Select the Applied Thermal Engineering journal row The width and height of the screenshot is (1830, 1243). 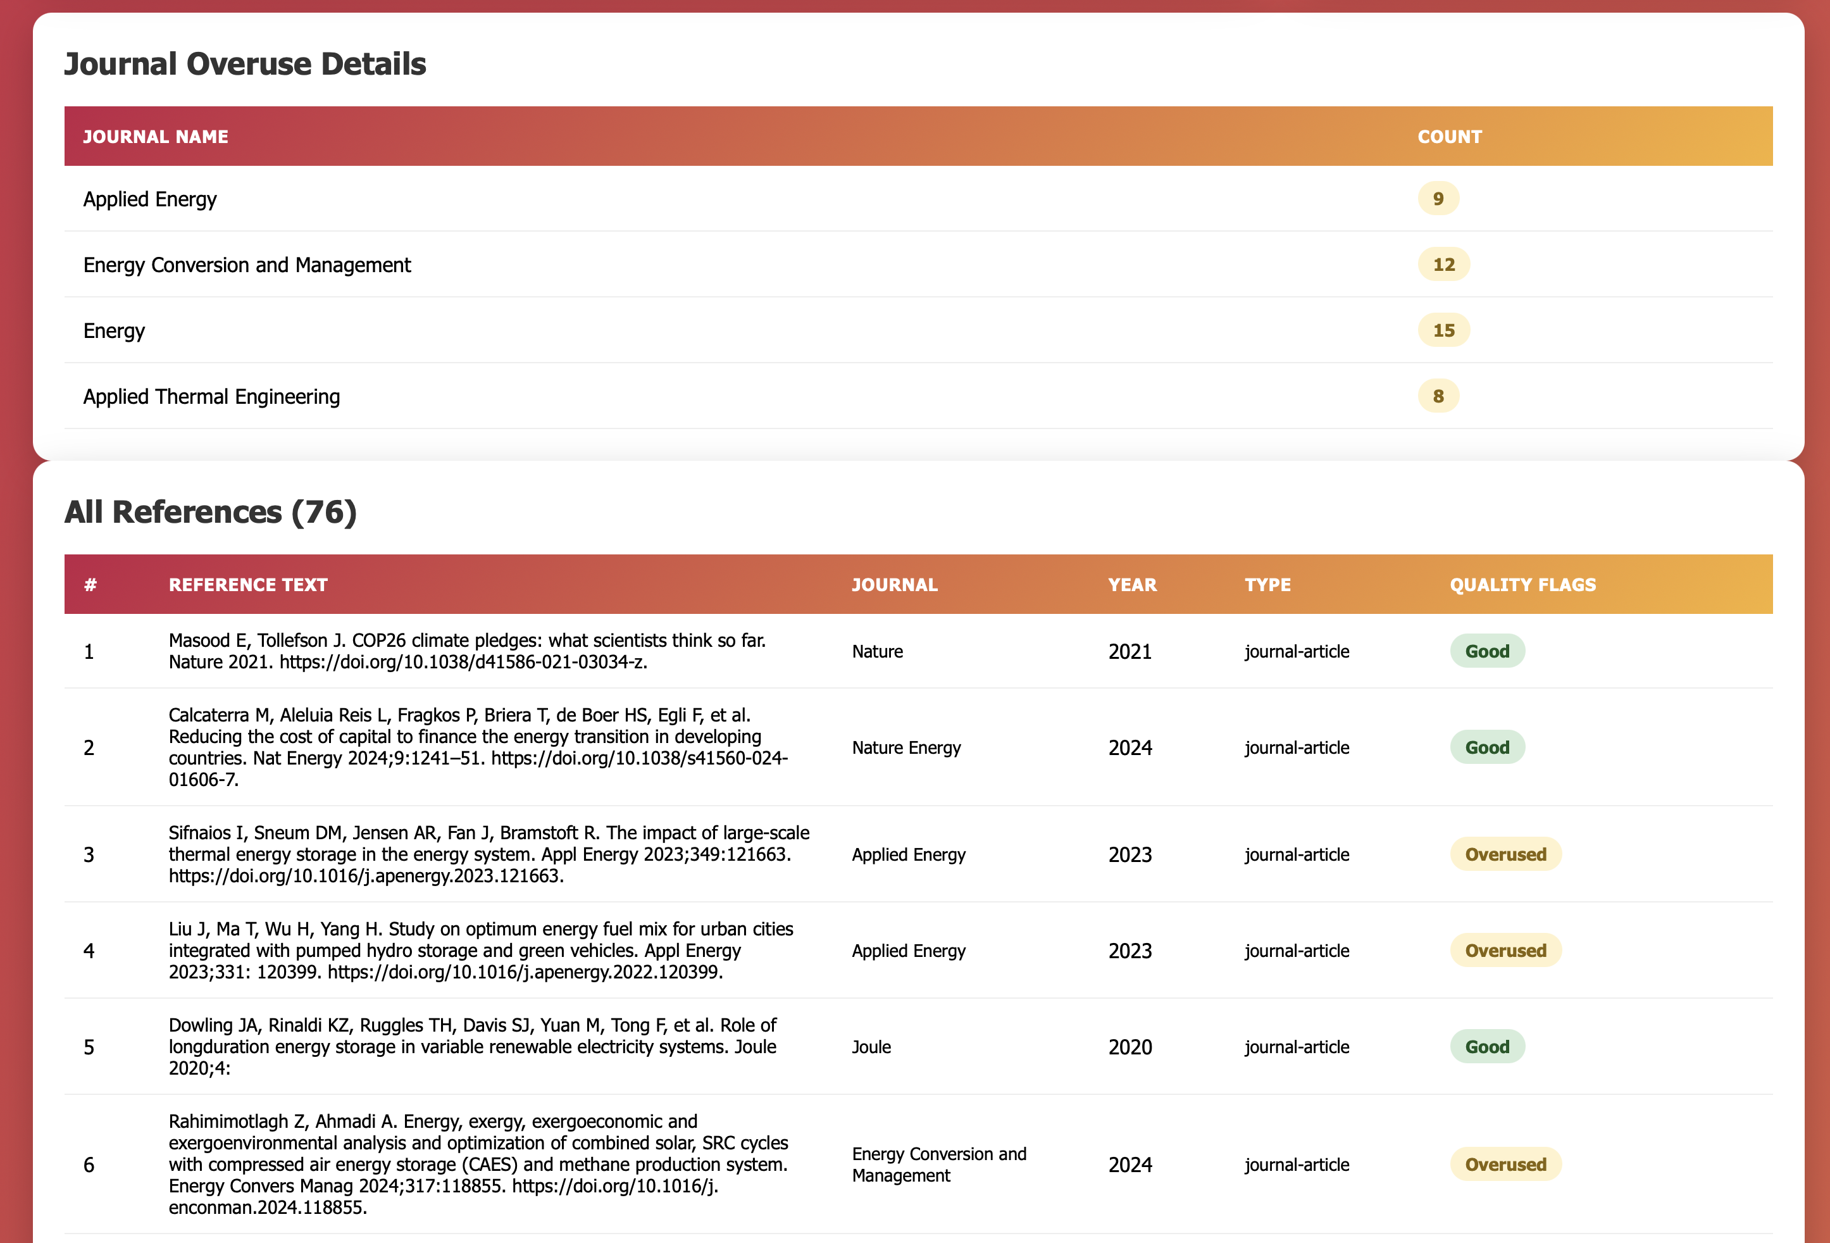(212, 396)
